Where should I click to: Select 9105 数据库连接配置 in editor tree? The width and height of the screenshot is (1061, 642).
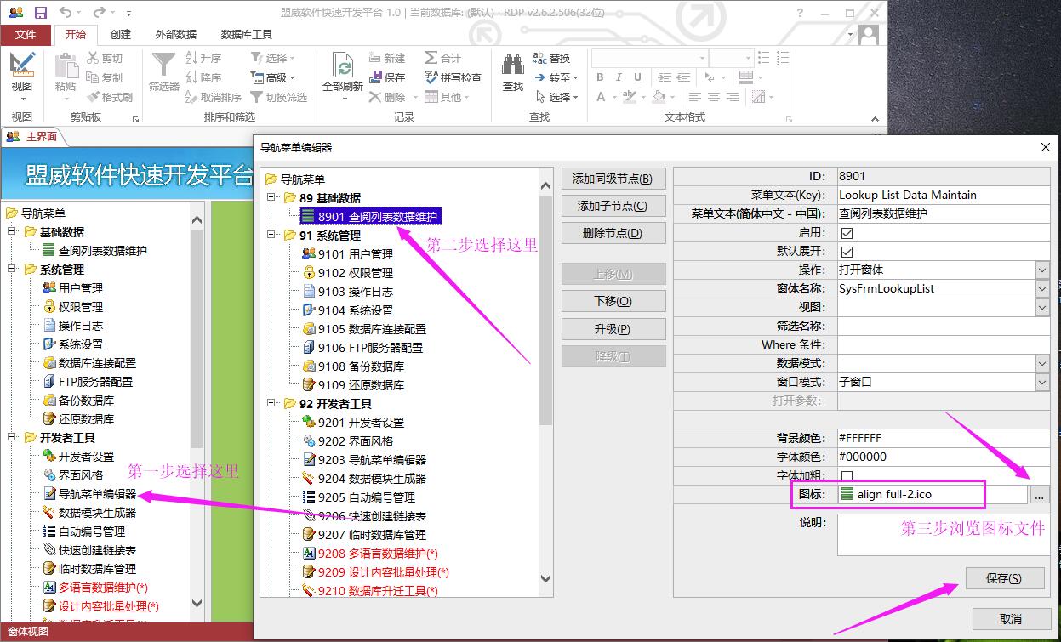pyautogui.click(x=372, y=329)
